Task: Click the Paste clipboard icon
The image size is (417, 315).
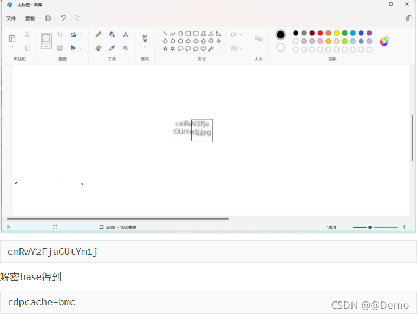Action: [12, 38]
